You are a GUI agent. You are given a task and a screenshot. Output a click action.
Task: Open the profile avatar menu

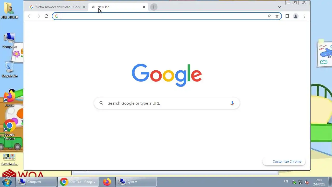tap(295, 16)
